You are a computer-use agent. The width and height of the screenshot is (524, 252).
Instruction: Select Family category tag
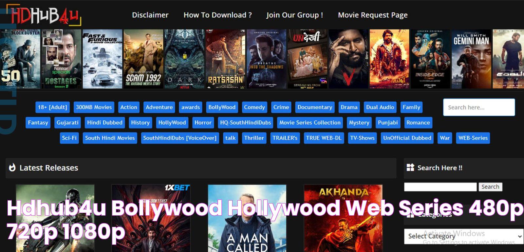click(411, 107)
